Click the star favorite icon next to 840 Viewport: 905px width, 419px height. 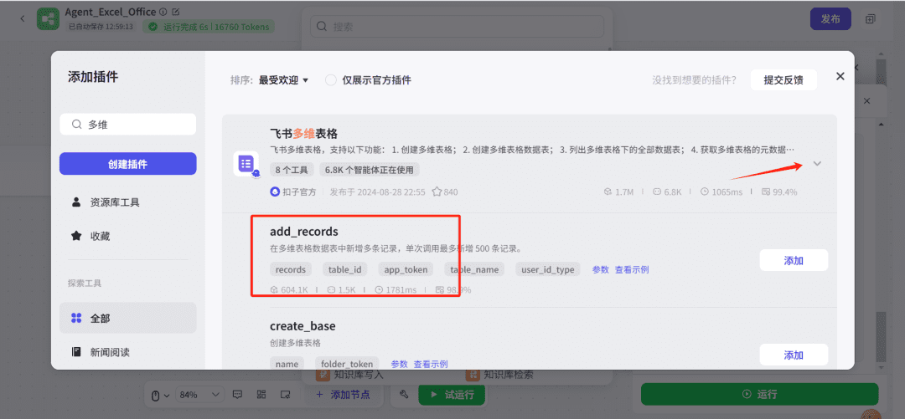(x=436, y=192)
